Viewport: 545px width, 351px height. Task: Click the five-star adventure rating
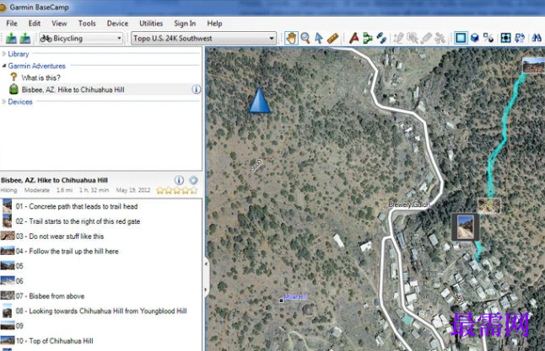(177, 190)
